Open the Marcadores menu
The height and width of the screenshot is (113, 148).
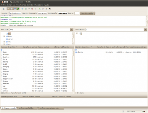(x=39, y=5)
